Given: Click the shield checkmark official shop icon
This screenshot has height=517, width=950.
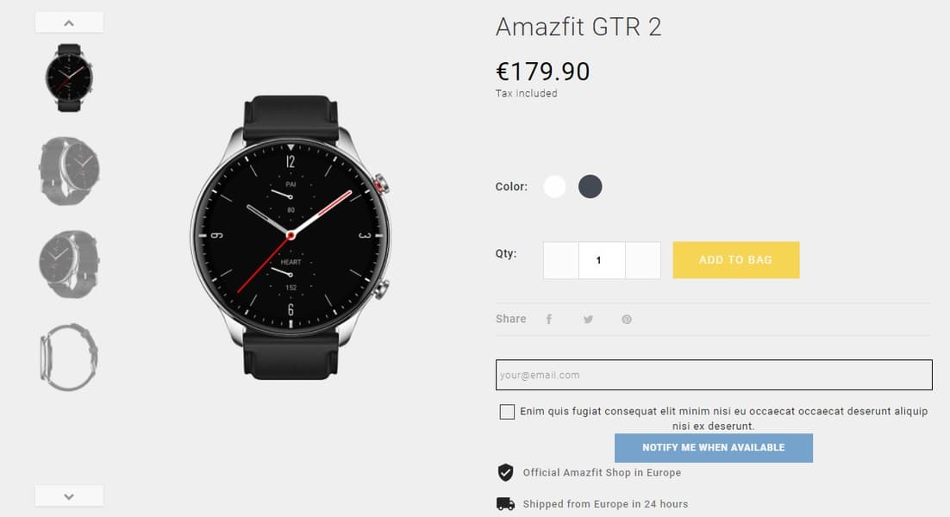Looking at the screenshot, I should [506, 472].
